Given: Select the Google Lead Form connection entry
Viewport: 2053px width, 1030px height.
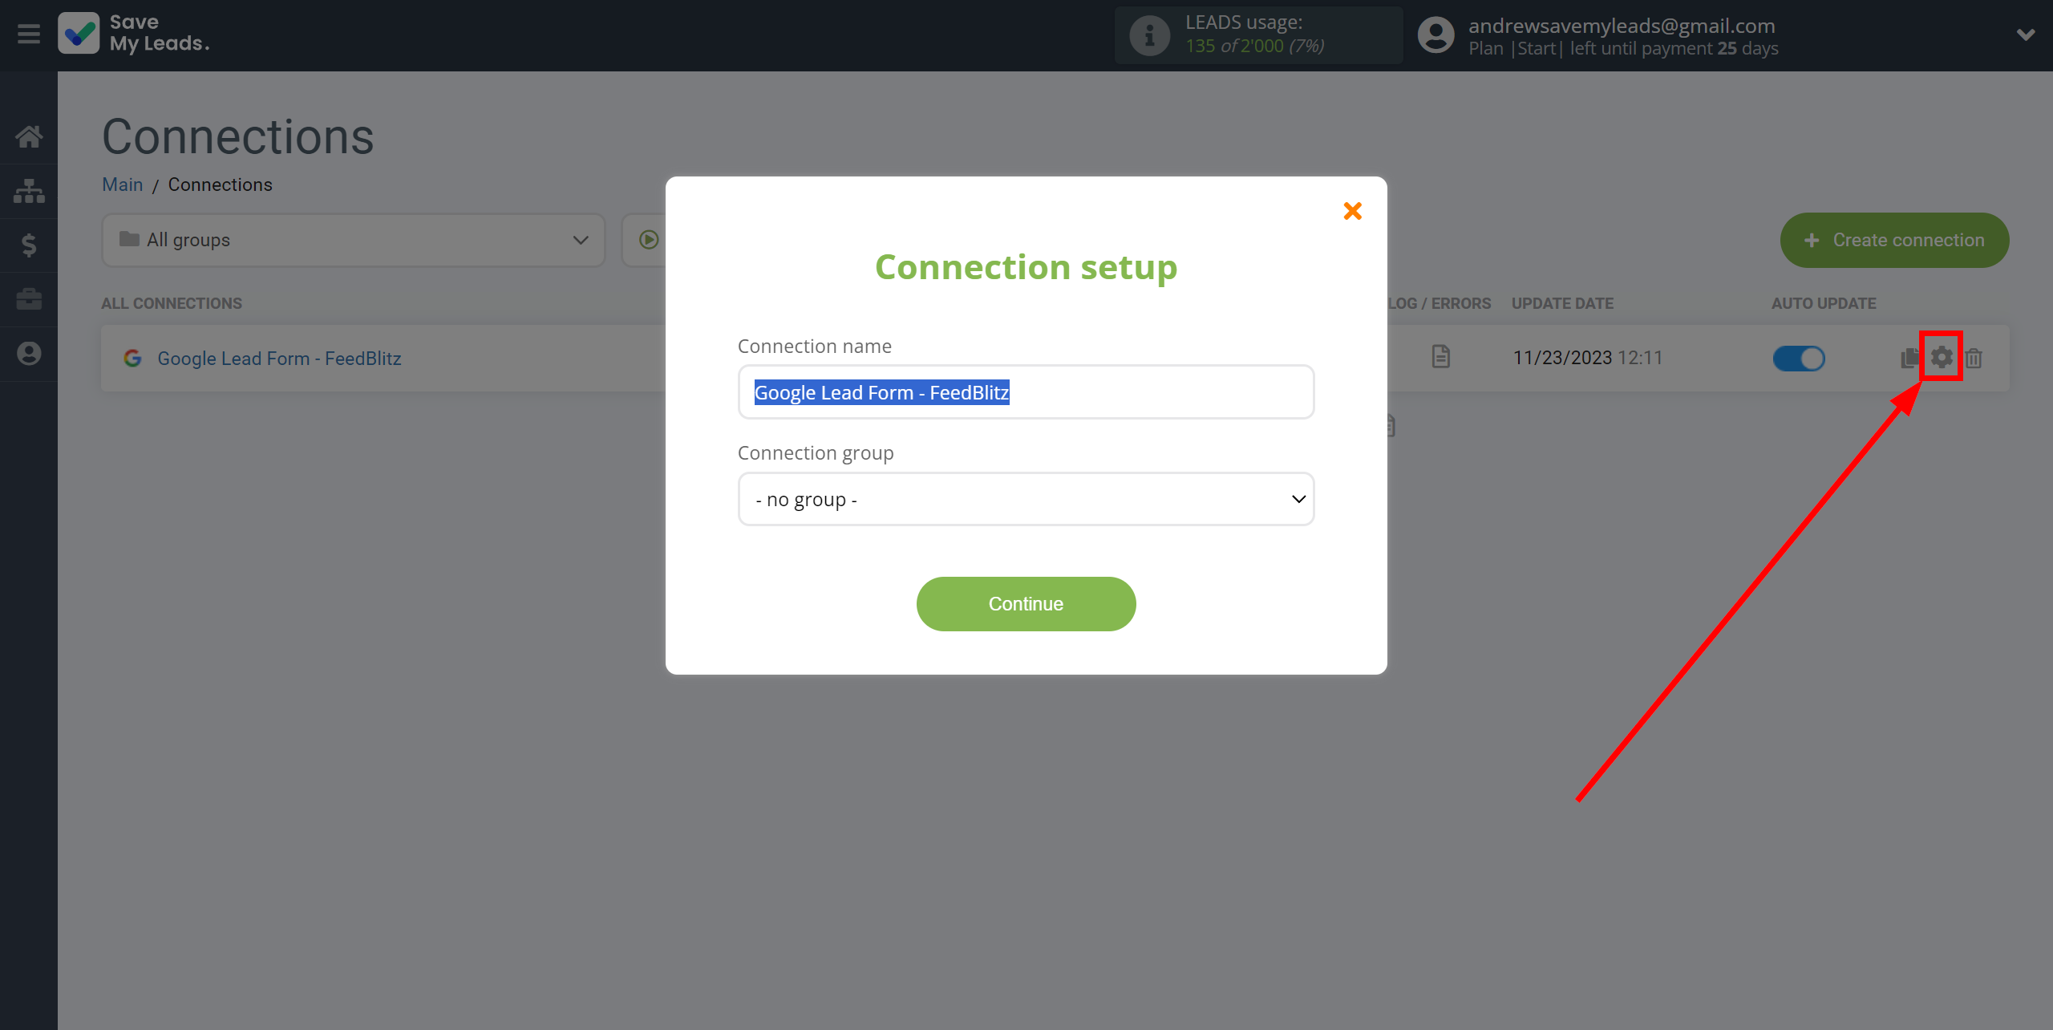Looking at the screenshot, I should point(278,357).
